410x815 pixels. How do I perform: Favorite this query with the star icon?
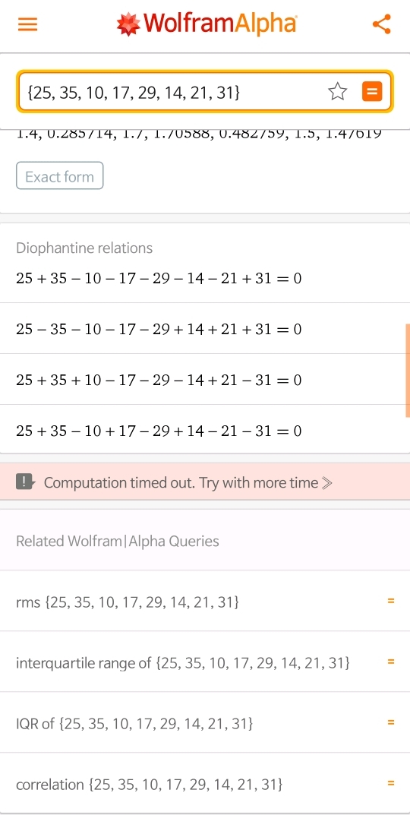(x=338, y=91)
